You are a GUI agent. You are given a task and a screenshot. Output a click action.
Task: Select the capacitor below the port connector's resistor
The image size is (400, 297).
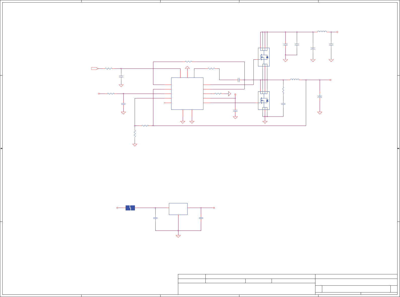121,76
